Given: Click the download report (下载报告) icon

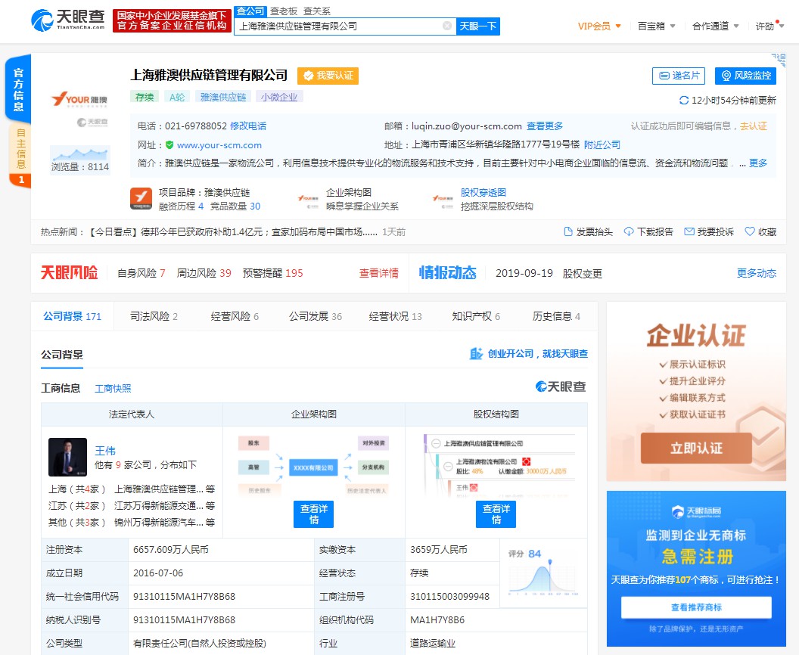Looking at the screenshot, I should (x=630, y=231).
